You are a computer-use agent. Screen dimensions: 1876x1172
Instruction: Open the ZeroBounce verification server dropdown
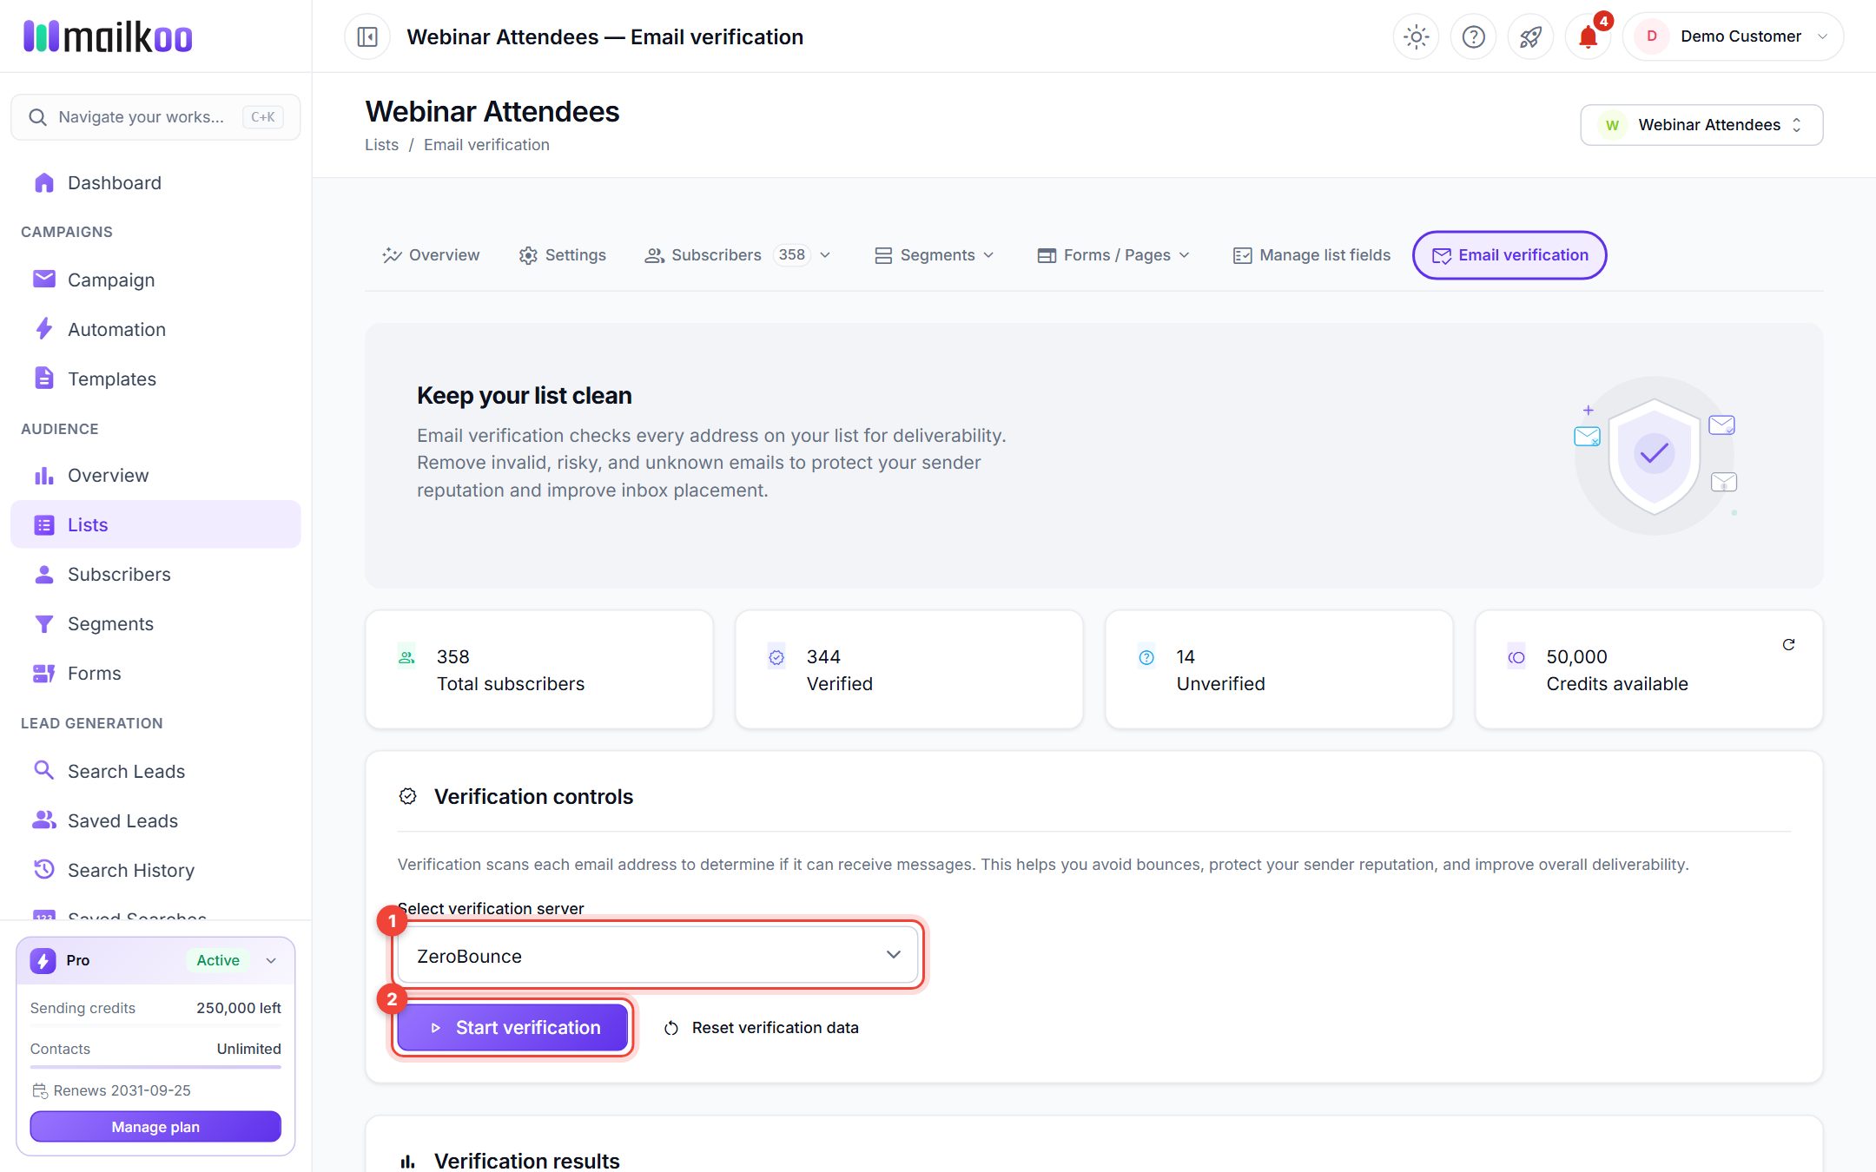point(657,956)
